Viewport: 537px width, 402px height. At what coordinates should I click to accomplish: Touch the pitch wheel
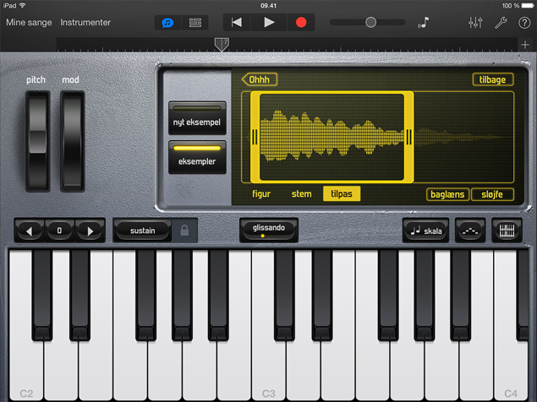tap(37, 141)
